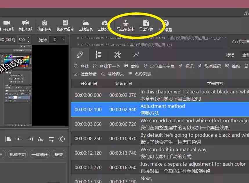249x183 pixels.
Task: Click the 字幕内容 column header
Action: coord(215,84)
